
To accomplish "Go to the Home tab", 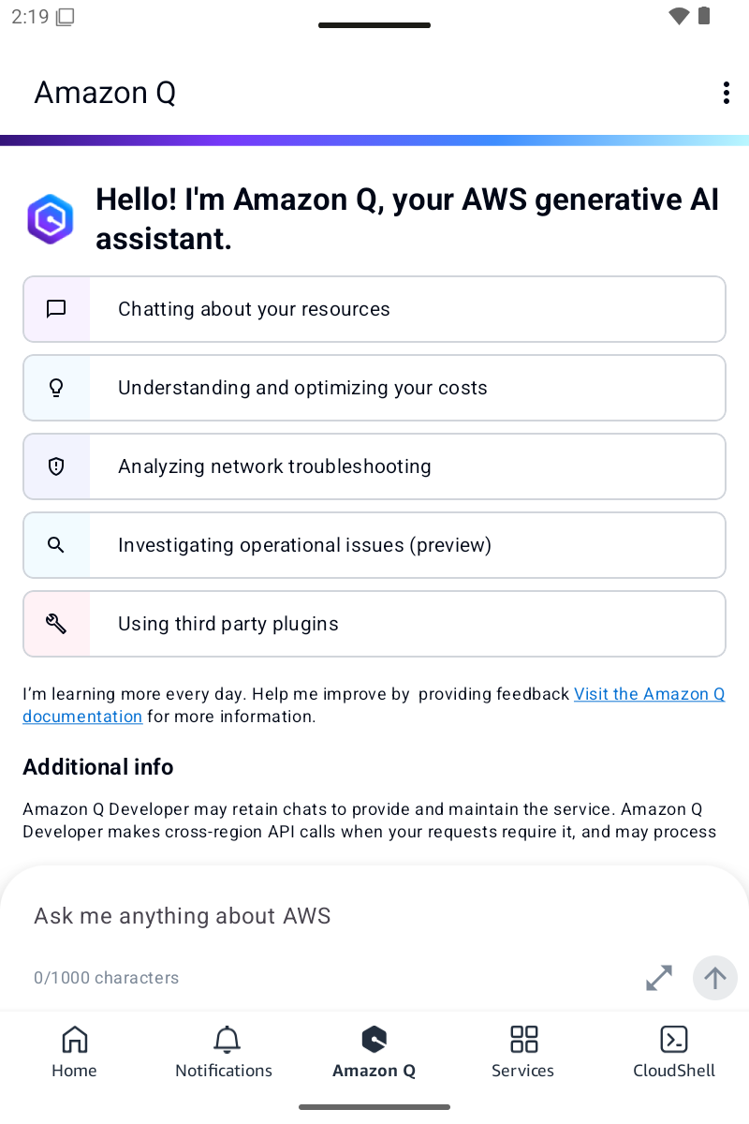I will [74, 1052].
